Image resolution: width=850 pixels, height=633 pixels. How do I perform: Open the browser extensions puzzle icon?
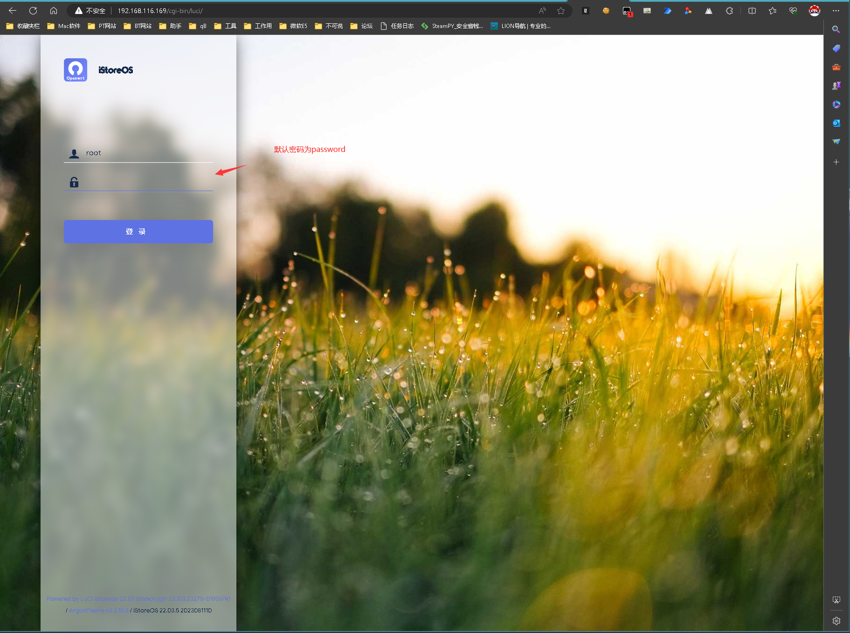click(x=729, y=11)
